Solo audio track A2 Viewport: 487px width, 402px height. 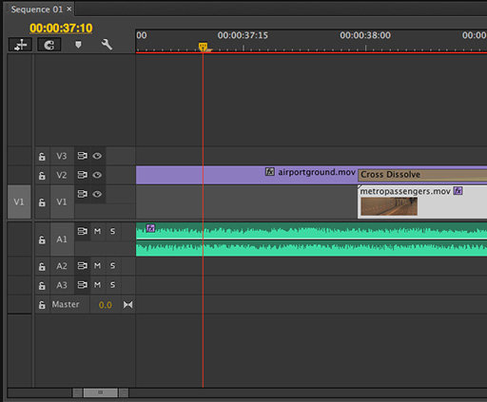point(112,265)
